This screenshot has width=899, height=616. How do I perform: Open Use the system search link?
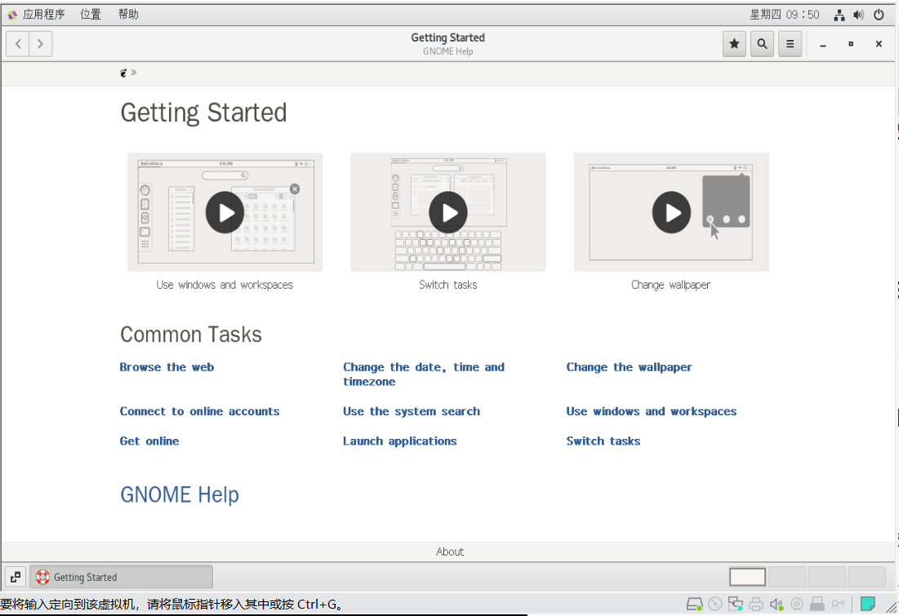[411, 411]
